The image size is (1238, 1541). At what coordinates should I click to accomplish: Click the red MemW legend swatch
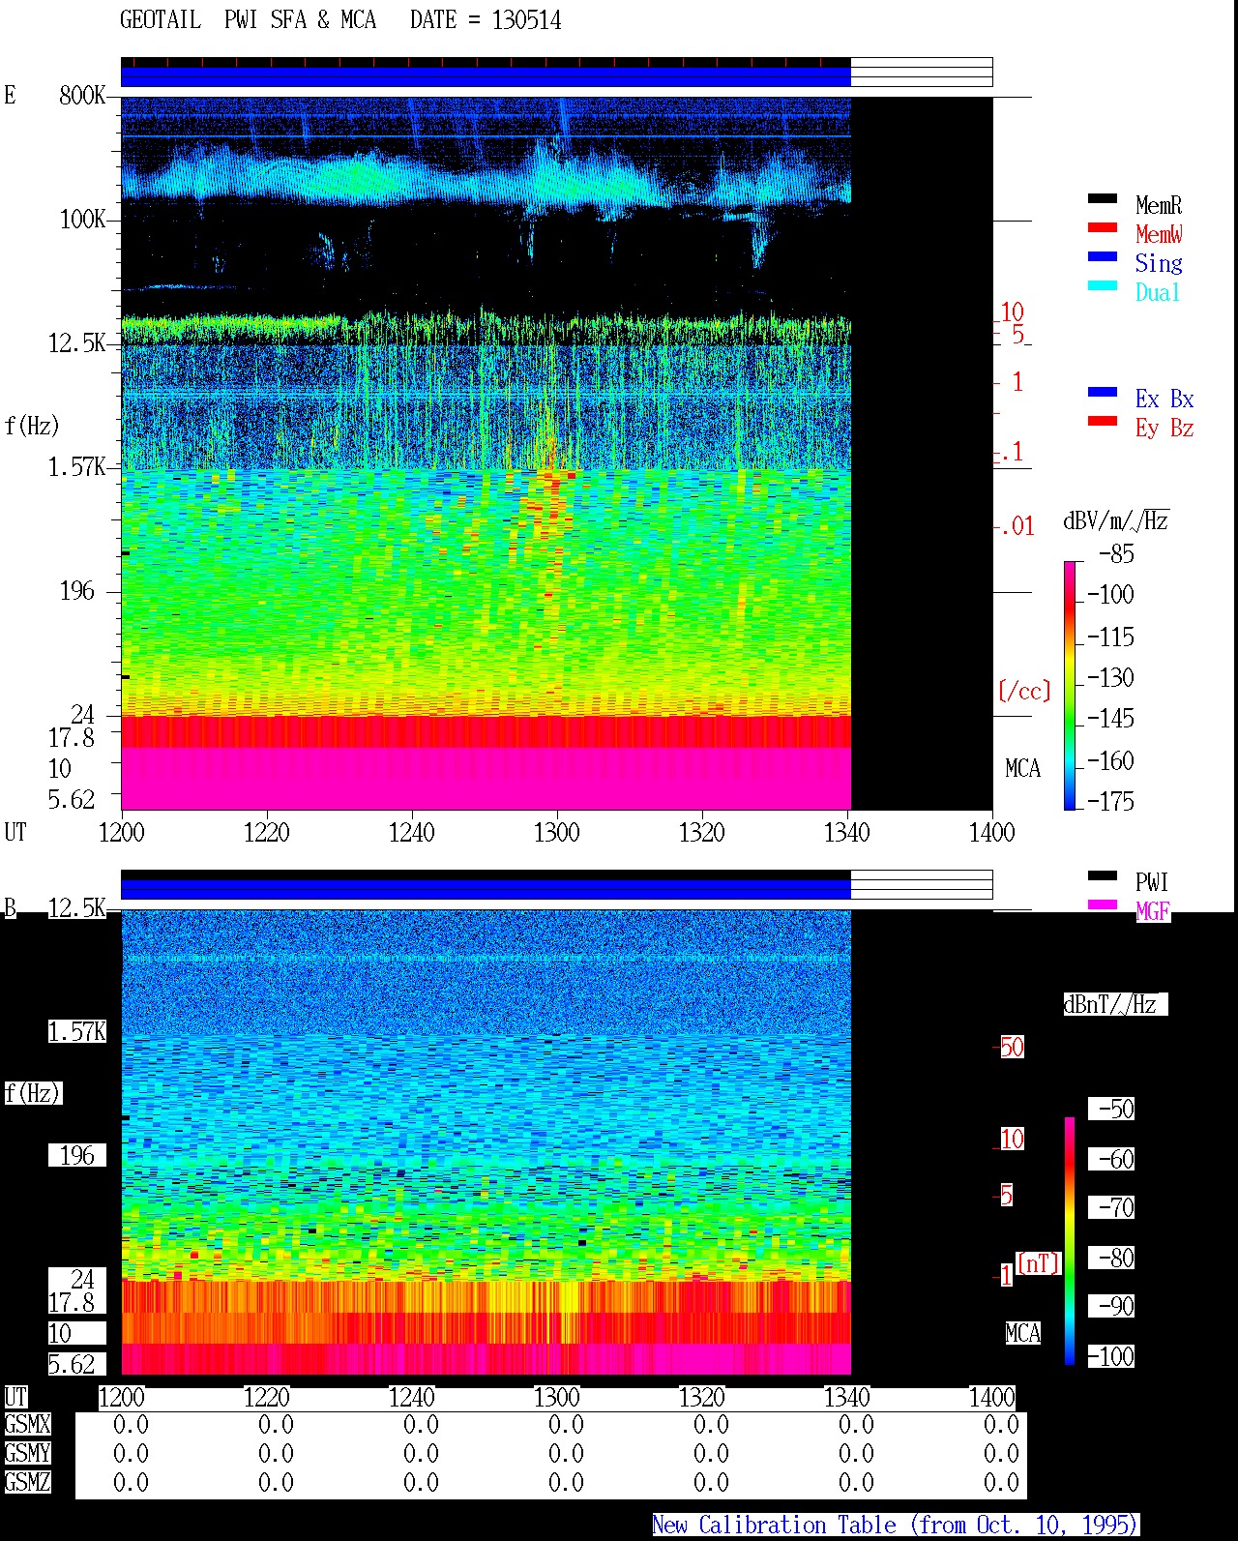1103,228
